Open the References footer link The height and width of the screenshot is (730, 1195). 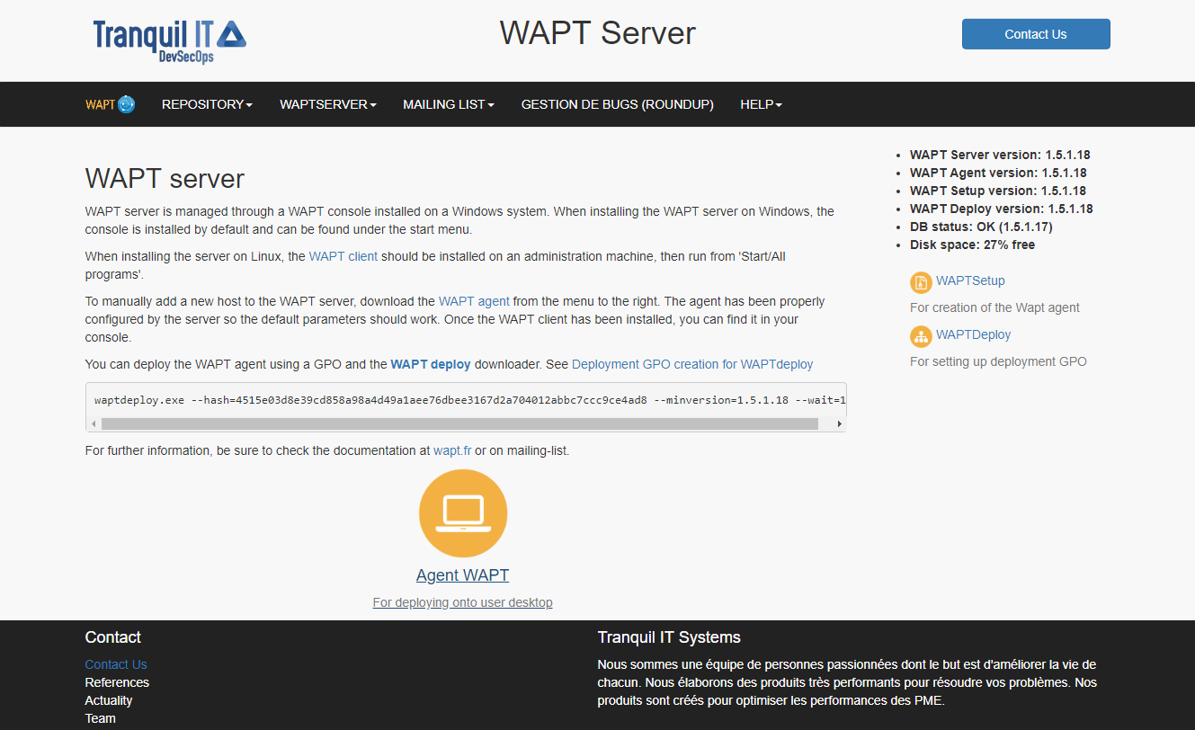[x=117, y=682]
